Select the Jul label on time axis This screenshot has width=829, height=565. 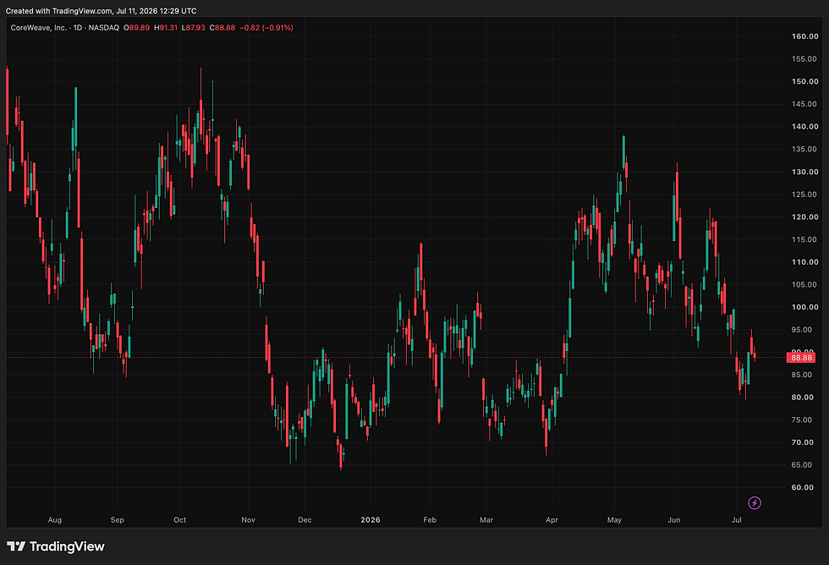pos(737,520)
